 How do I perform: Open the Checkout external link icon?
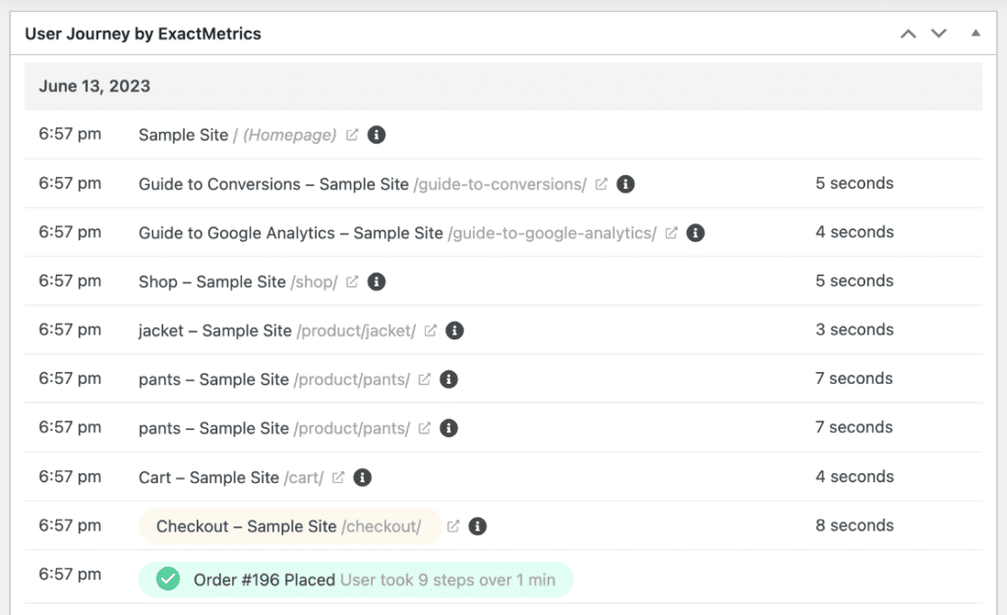tap(455, 525)
